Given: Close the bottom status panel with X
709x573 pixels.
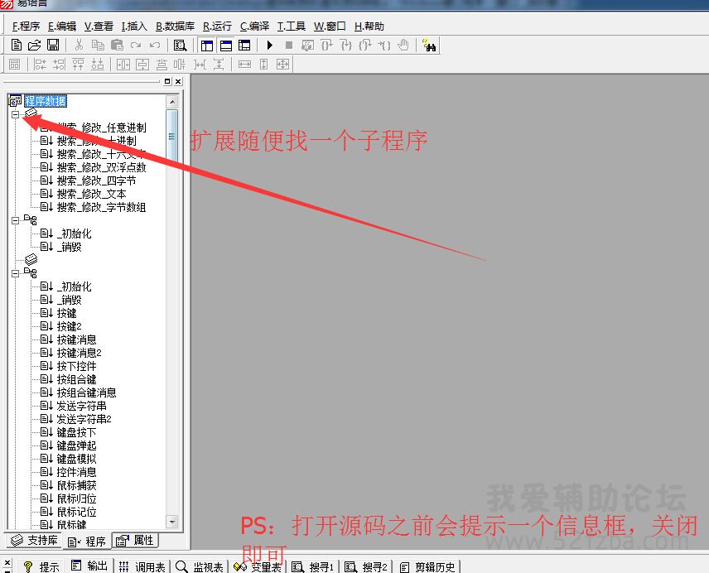Looking at the screenshot, I should pos(7,562).
